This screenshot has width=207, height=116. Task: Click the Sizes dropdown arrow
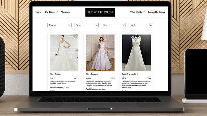[123, 25]
